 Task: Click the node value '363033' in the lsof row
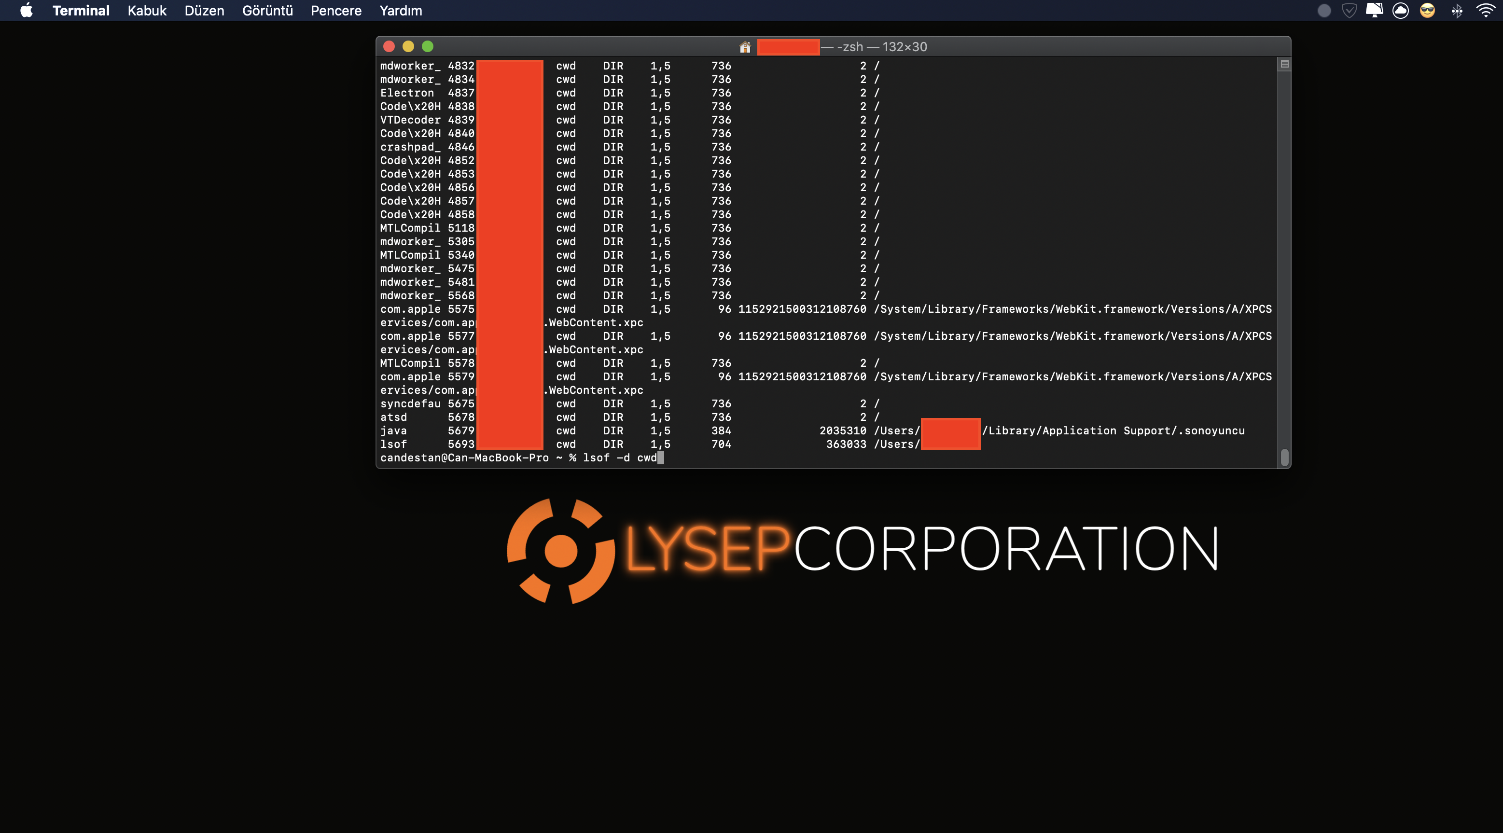point(847,444)
